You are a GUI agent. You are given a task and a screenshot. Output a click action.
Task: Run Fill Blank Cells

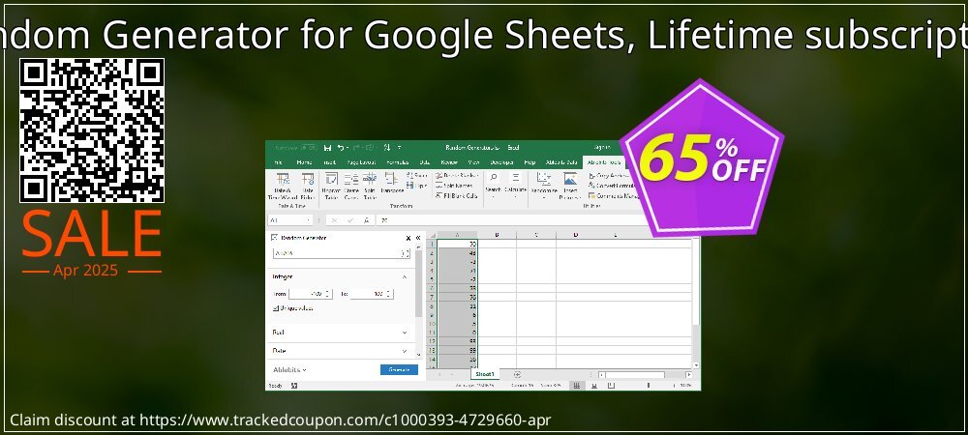click(x=456, y=196)
